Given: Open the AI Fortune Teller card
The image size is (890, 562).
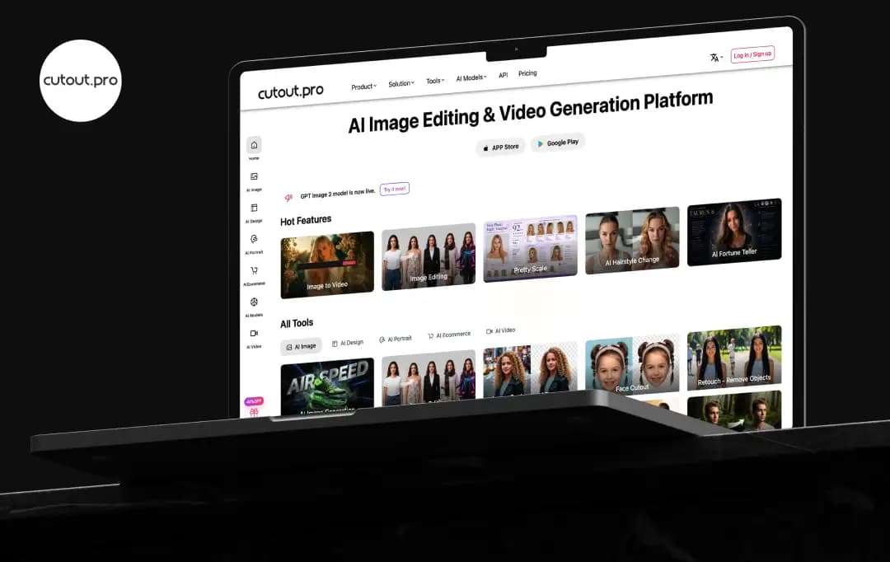Looking at the screenshot, I should pyautogui.click(x=734, y=232).
